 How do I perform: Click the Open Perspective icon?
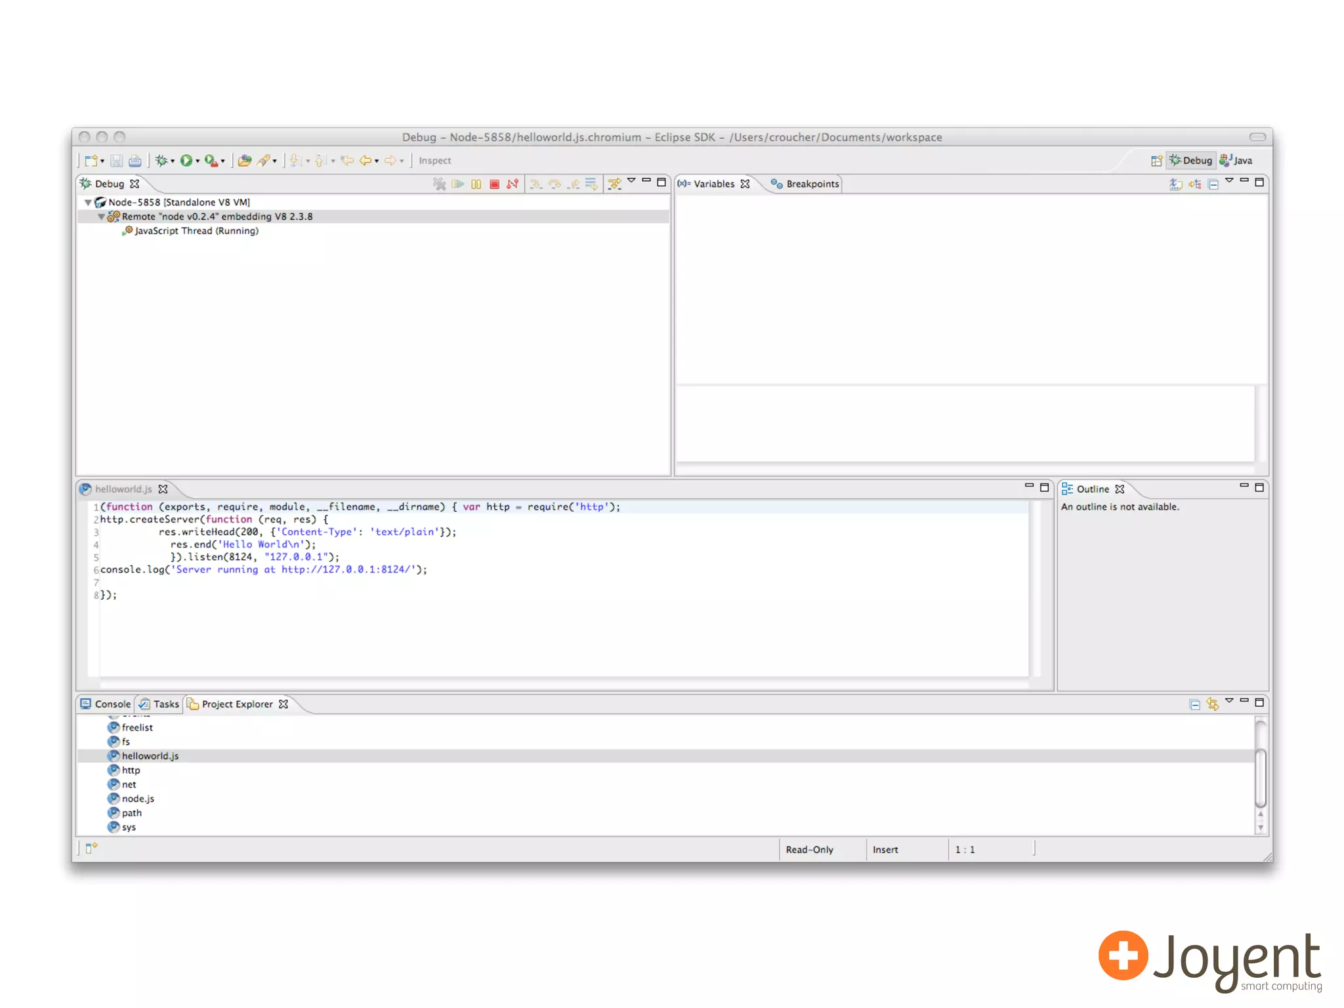tap(1156, 161)
